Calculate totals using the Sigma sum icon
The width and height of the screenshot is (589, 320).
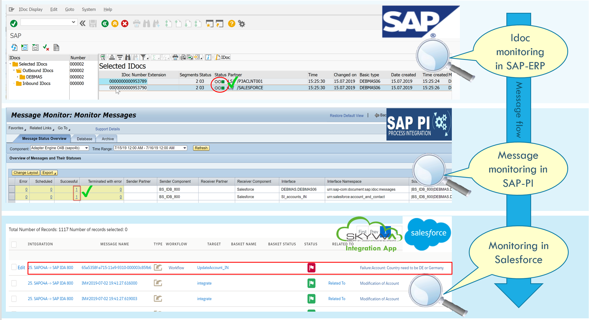155,58
